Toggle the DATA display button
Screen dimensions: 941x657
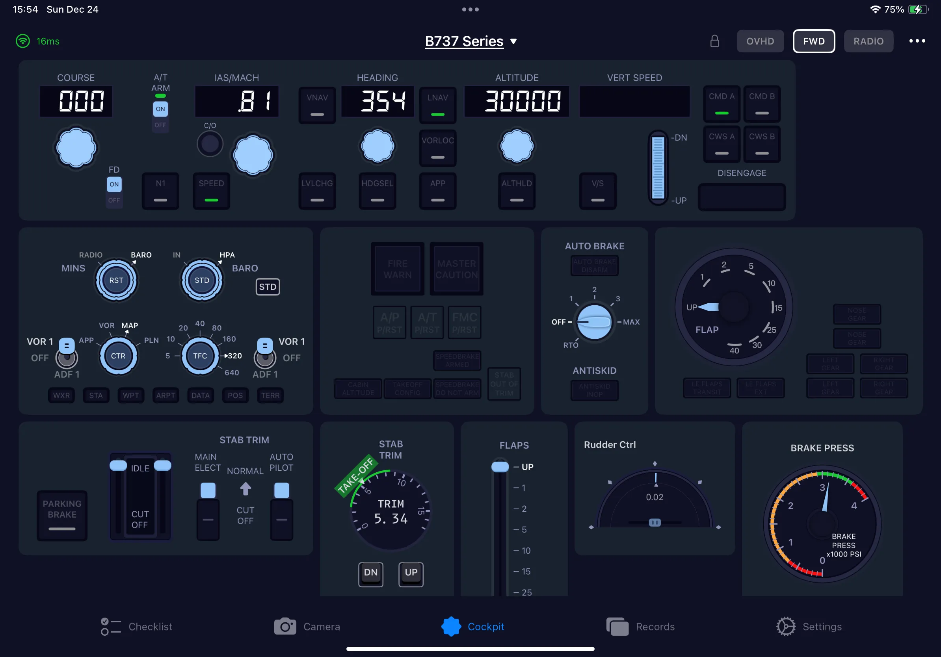201,395
